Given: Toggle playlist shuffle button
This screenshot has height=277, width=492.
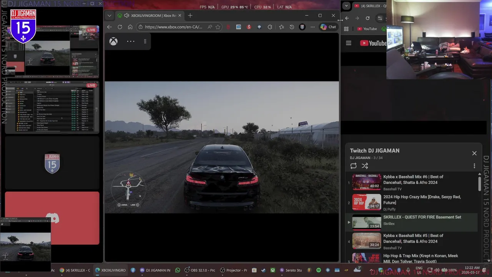Looking at the screenshot, I should tap(365, 166).
